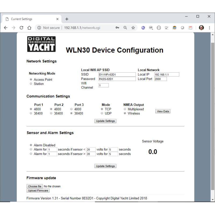Screen dimensions: 215x215
Task: Close the Current Settings tab
Action: 58,19
